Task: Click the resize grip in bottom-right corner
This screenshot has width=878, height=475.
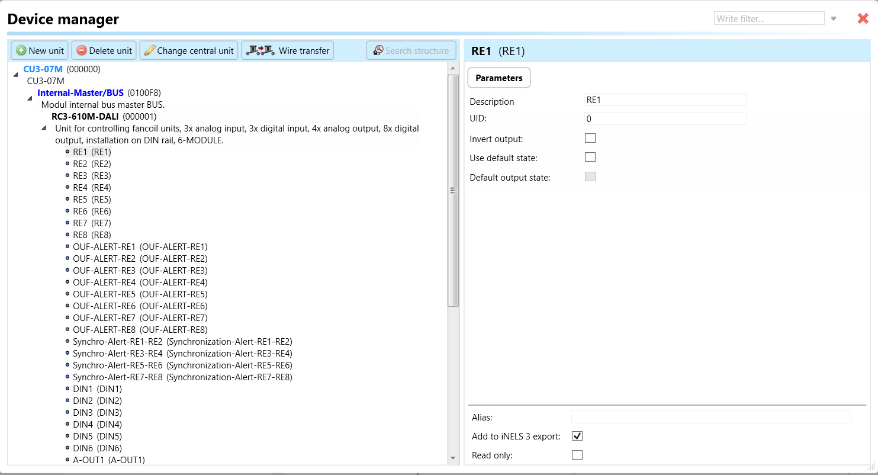Action: pos(871,466)
